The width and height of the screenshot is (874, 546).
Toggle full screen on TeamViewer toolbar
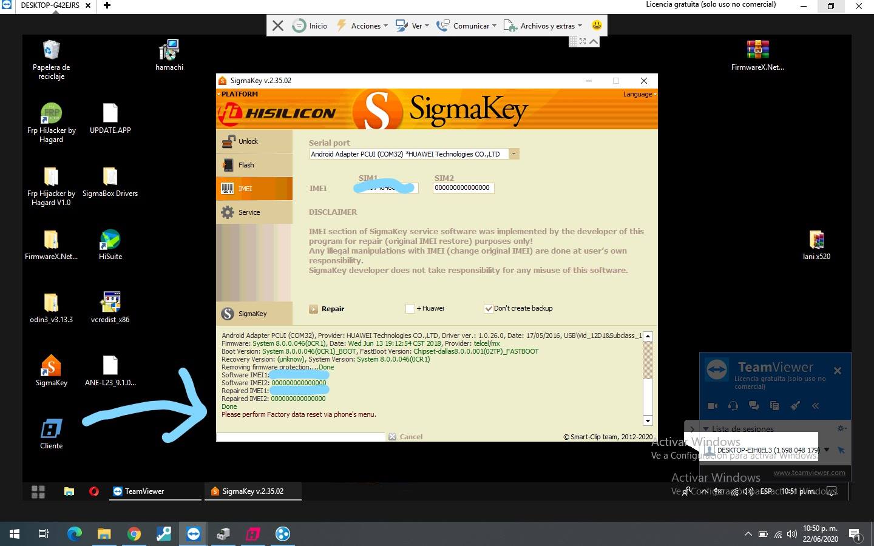[583, 41]
